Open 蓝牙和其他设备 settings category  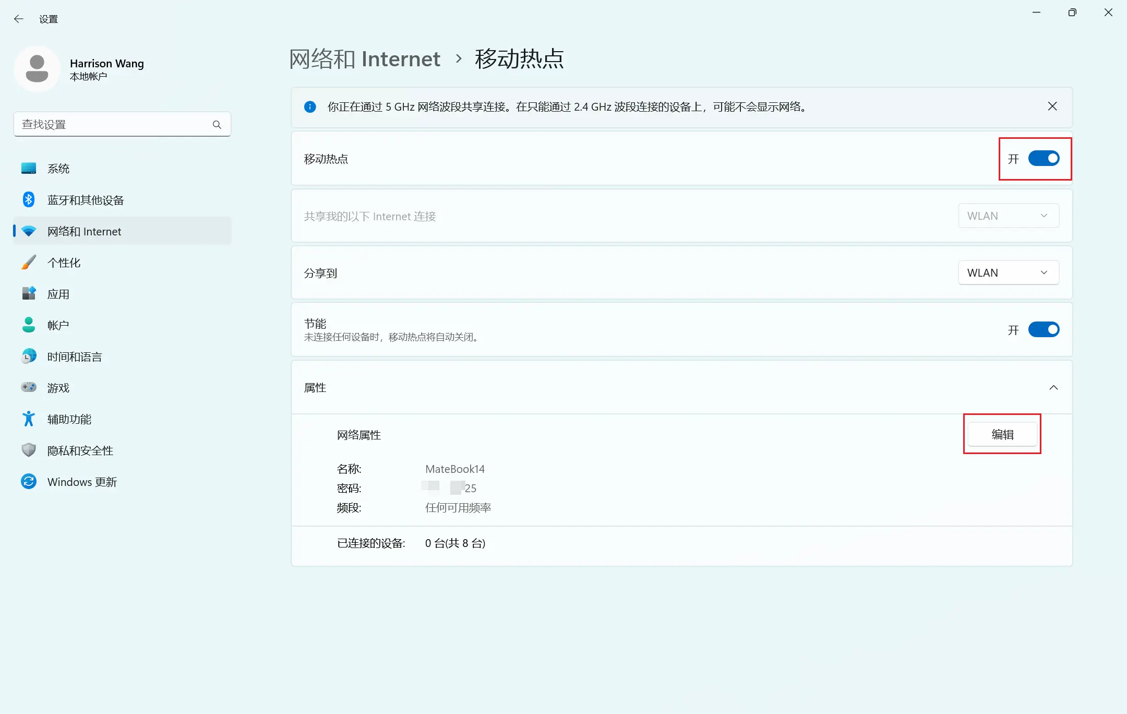pyautogui.click(x=123, y=200)
